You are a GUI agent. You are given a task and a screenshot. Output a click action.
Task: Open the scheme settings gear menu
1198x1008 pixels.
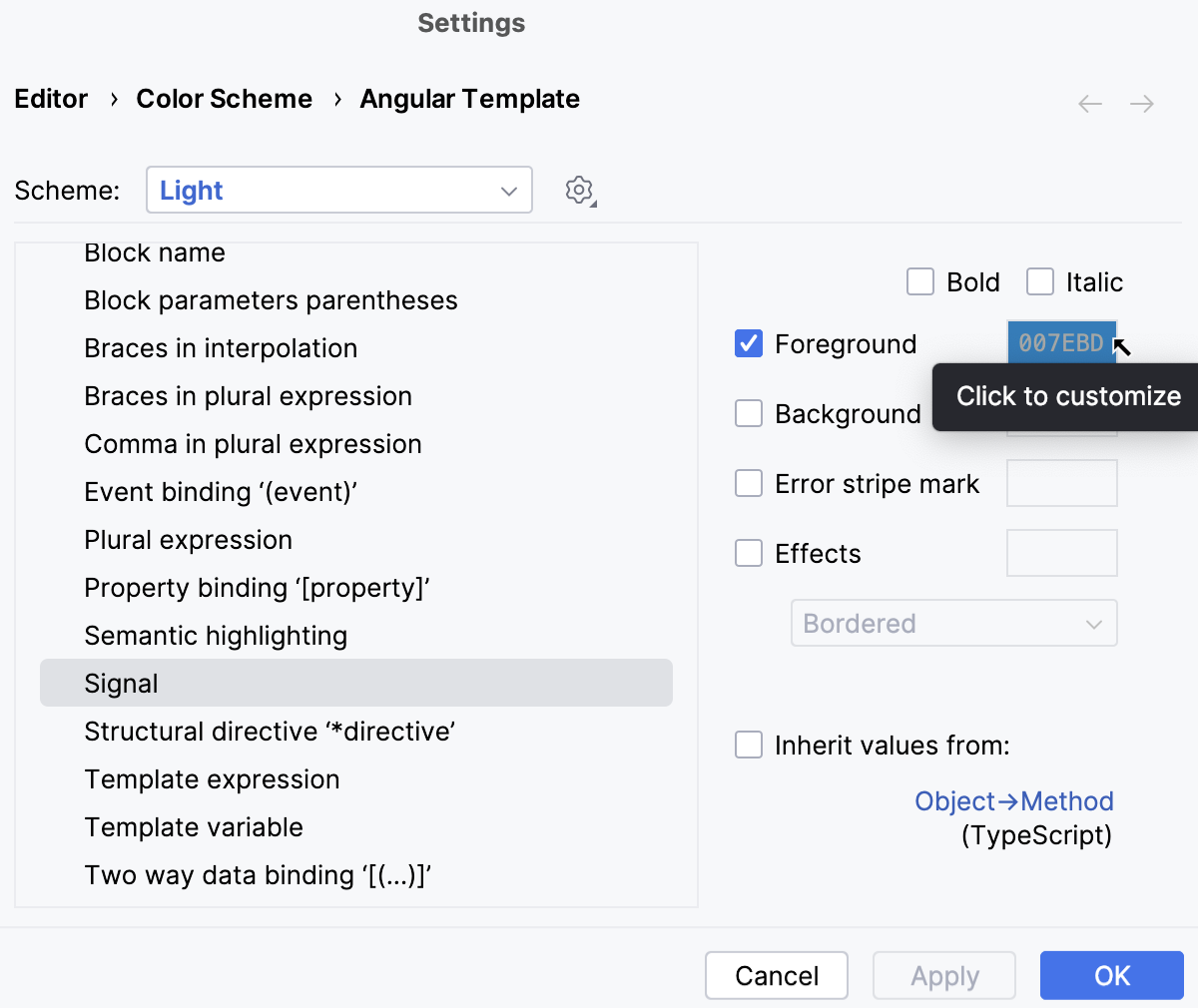click(579, 190)
